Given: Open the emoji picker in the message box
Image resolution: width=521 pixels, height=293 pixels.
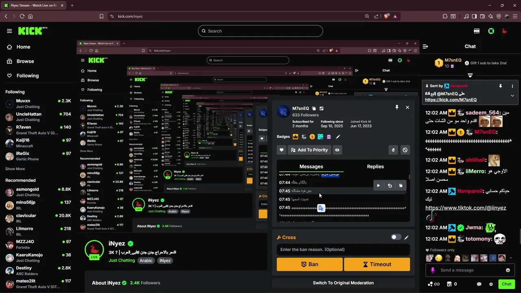Looking at the screenshot, I should click(508, 270).
